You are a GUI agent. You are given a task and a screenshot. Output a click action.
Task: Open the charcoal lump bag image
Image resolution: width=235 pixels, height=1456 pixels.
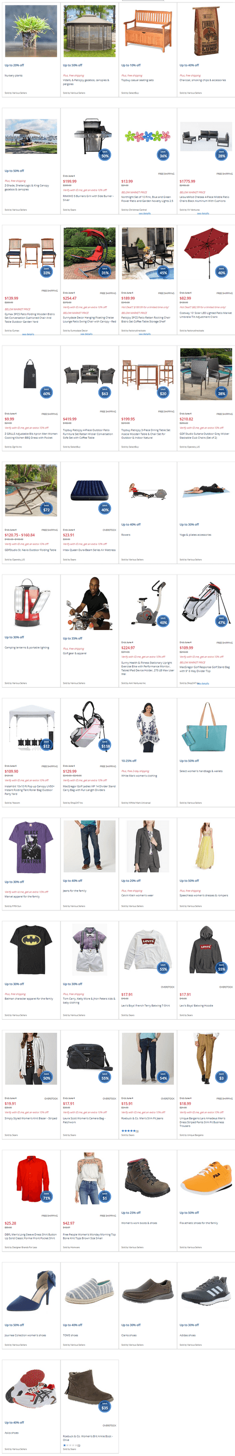[x=205, y=31]
